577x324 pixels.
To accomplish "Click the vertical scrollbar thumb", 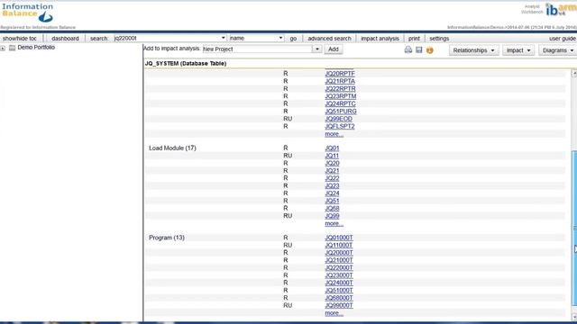I will tap(574, 228).
